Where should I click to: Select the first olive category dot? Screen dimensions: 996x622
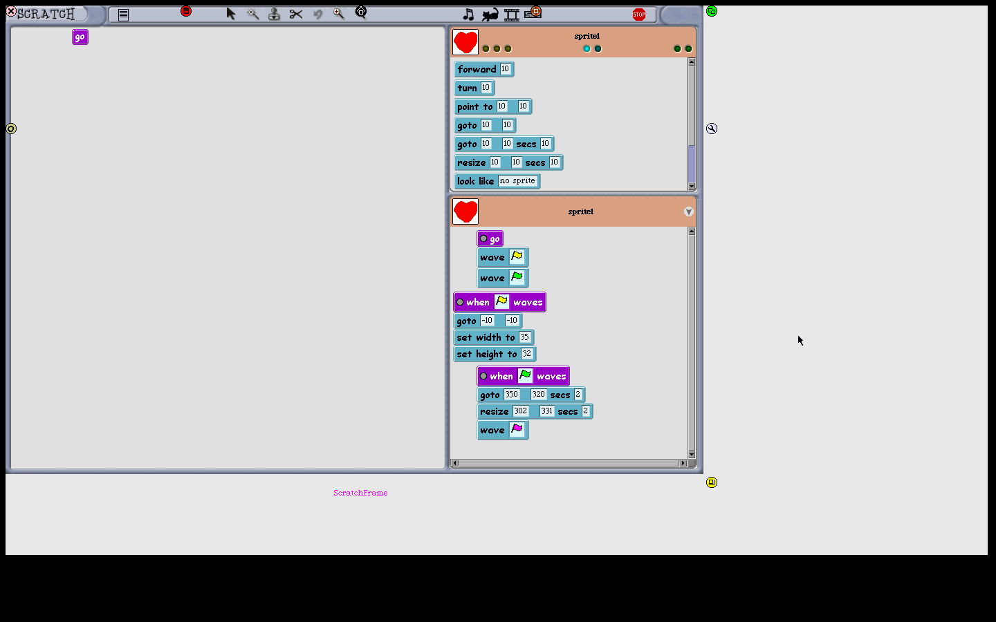pos(486,48)
